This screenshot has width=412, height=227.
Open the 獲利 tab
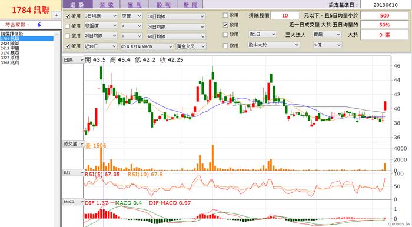[x=135, y=5]
